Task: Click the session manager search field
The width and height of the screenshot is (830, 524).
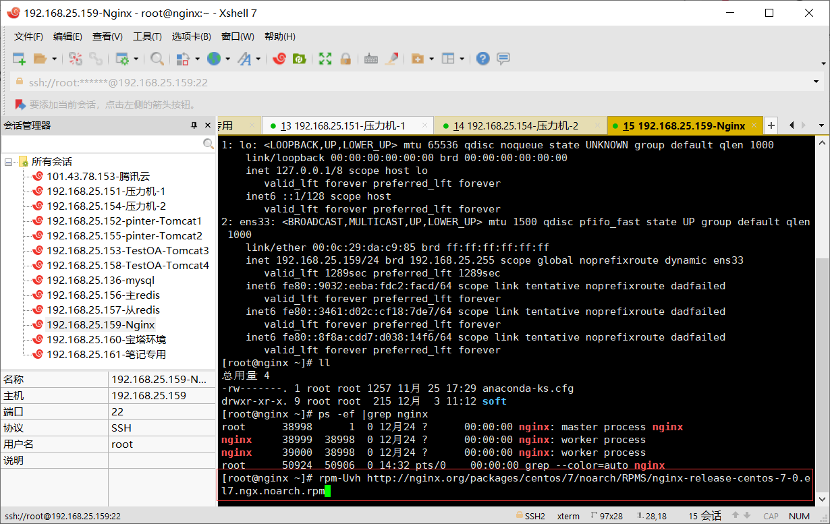Action: (x=101, y=144)
